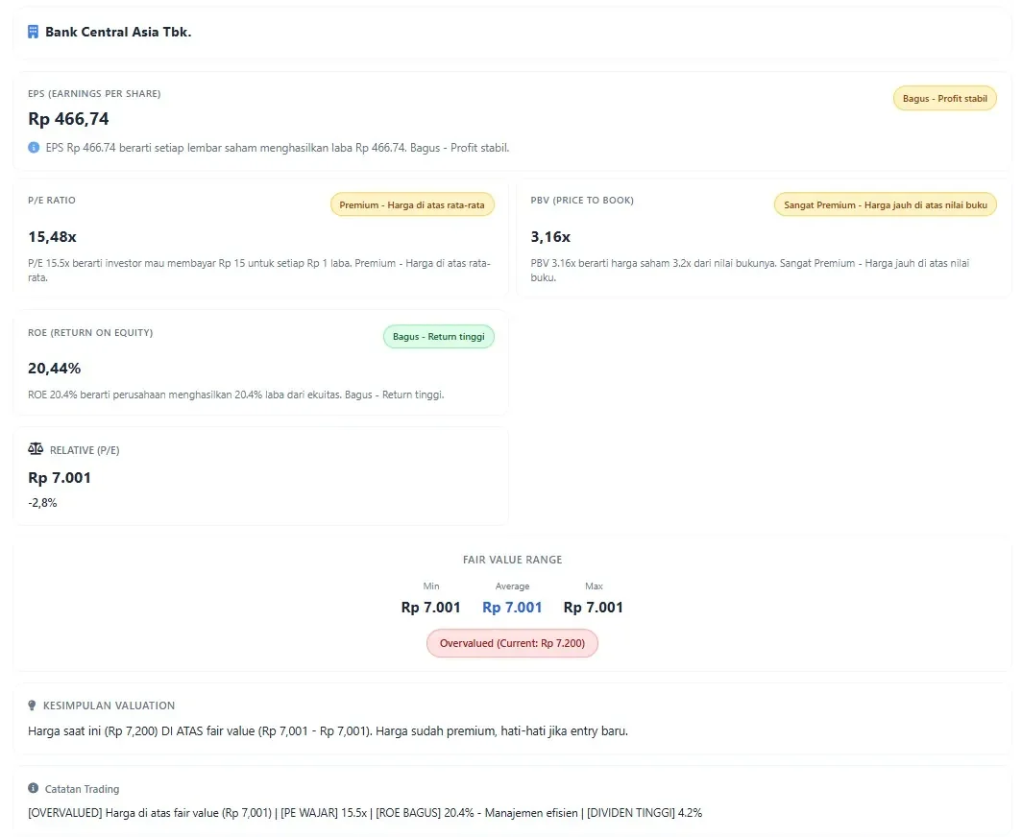
Task: Select the ROE value 20,44%
Action: (55, 368)
